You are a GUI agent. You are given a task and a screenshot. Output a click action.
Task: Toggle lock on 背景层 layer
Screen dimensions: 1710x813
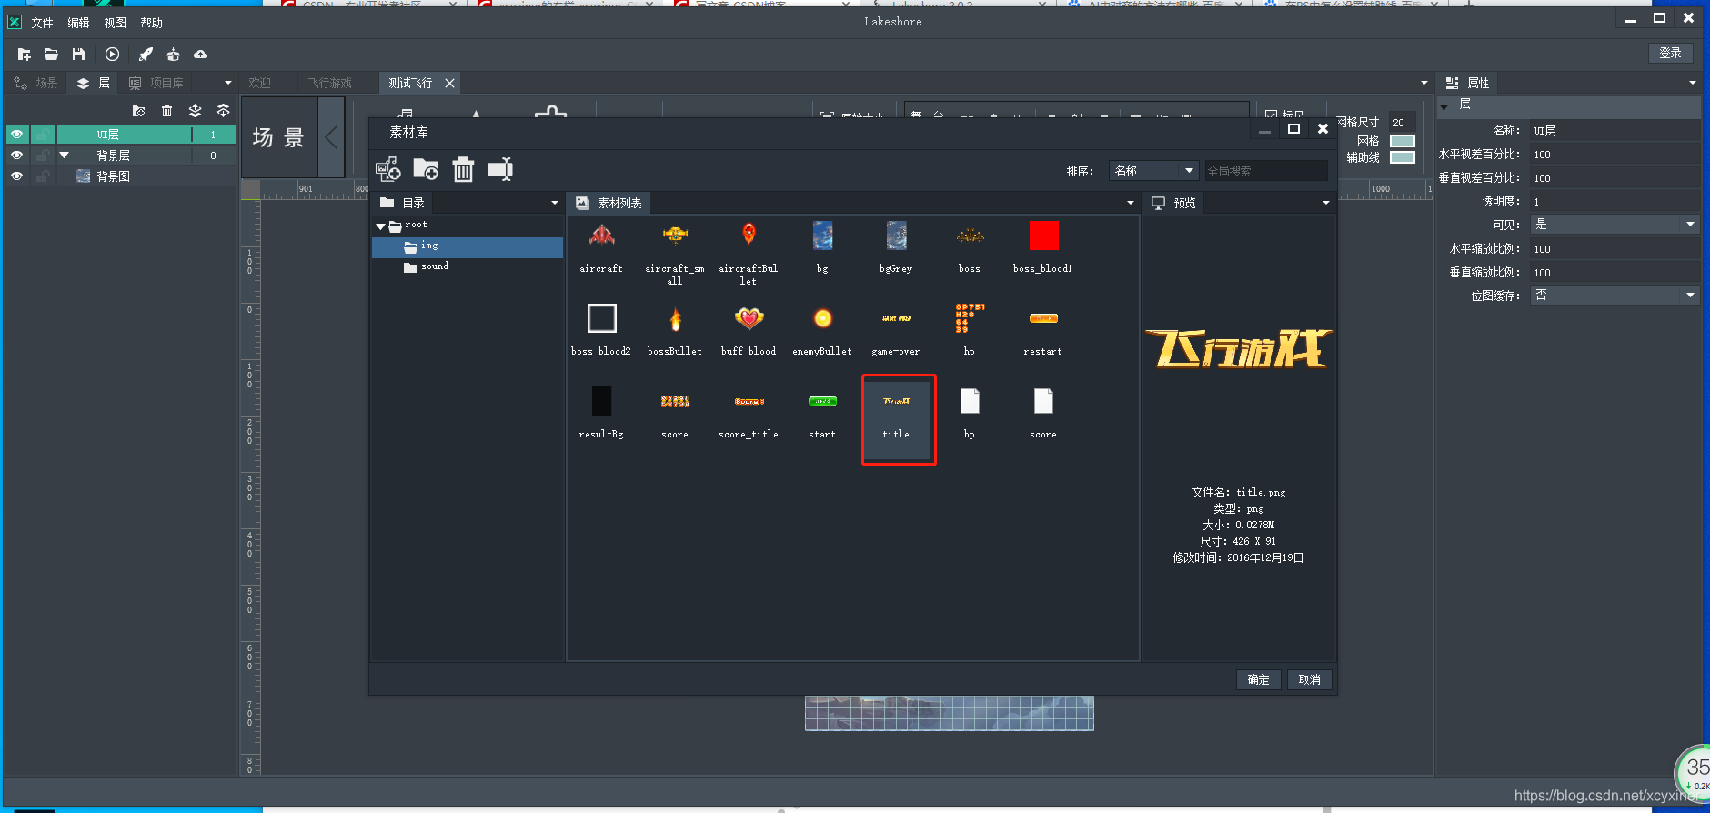(x=43, y=156)
